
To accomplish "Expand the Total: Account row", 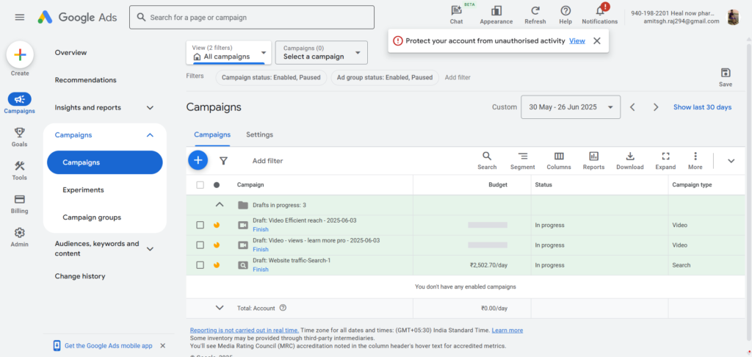I will click(220, 308).
